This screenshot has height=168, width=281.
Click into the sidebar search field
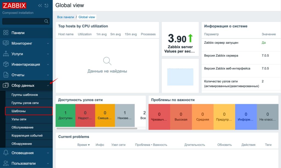point(23,21)
